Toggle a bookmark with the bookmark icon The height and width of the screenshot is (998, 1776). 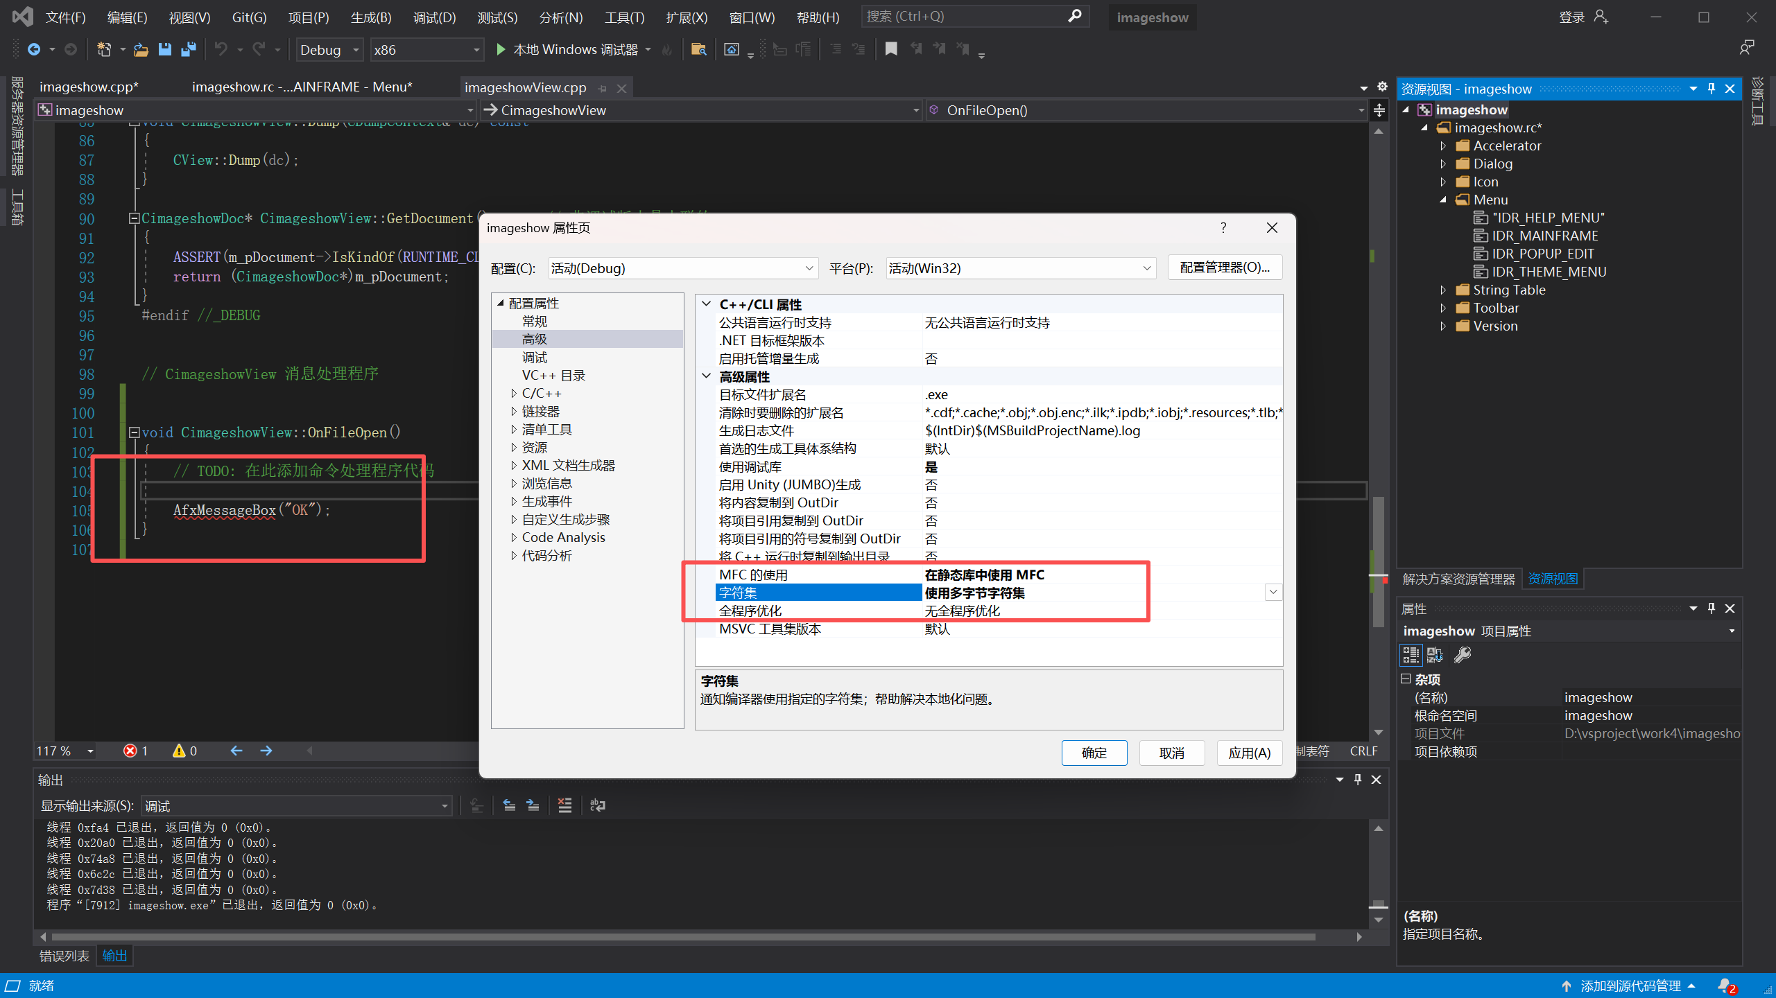pyautogui.click(x=891, y=49)
